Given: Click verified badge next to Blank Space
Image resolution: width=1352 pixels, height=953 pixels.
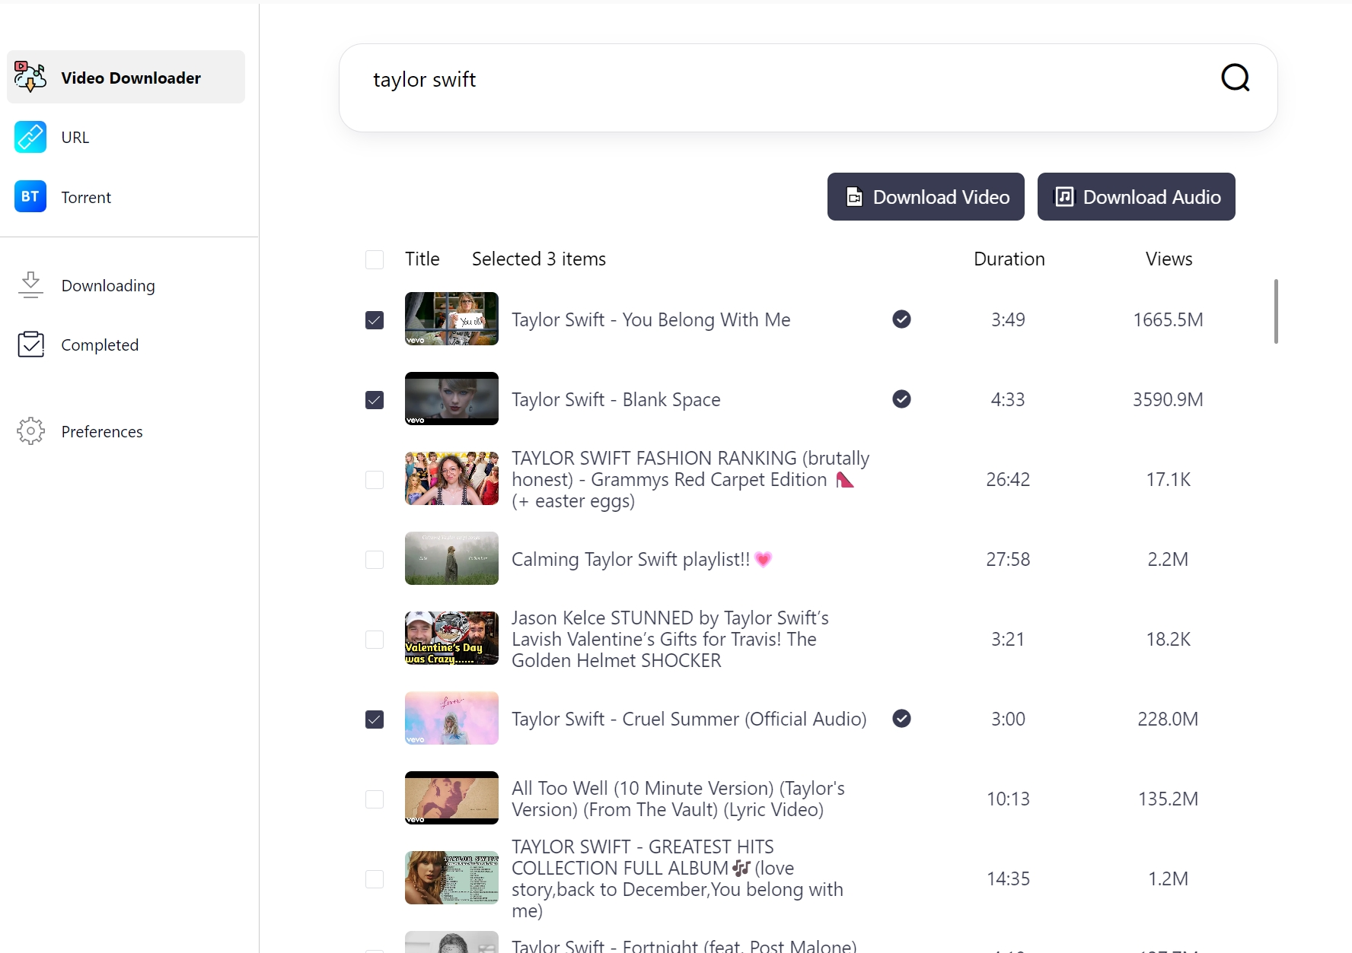Looking at the screenshot, I should pos(901,399).
